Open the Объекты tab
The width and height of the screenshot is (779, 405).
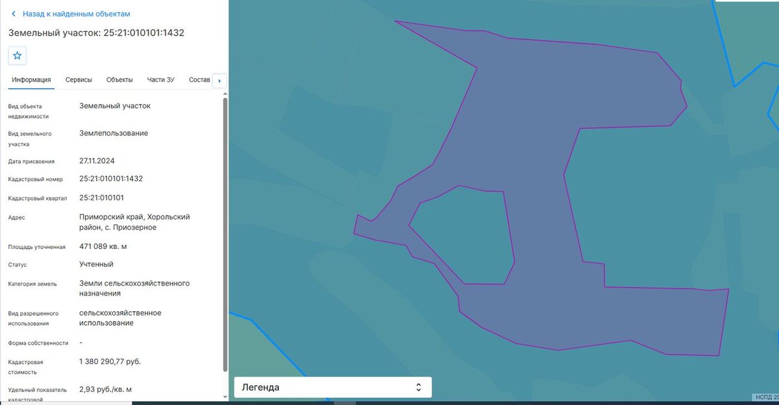[x=119, y=80]
